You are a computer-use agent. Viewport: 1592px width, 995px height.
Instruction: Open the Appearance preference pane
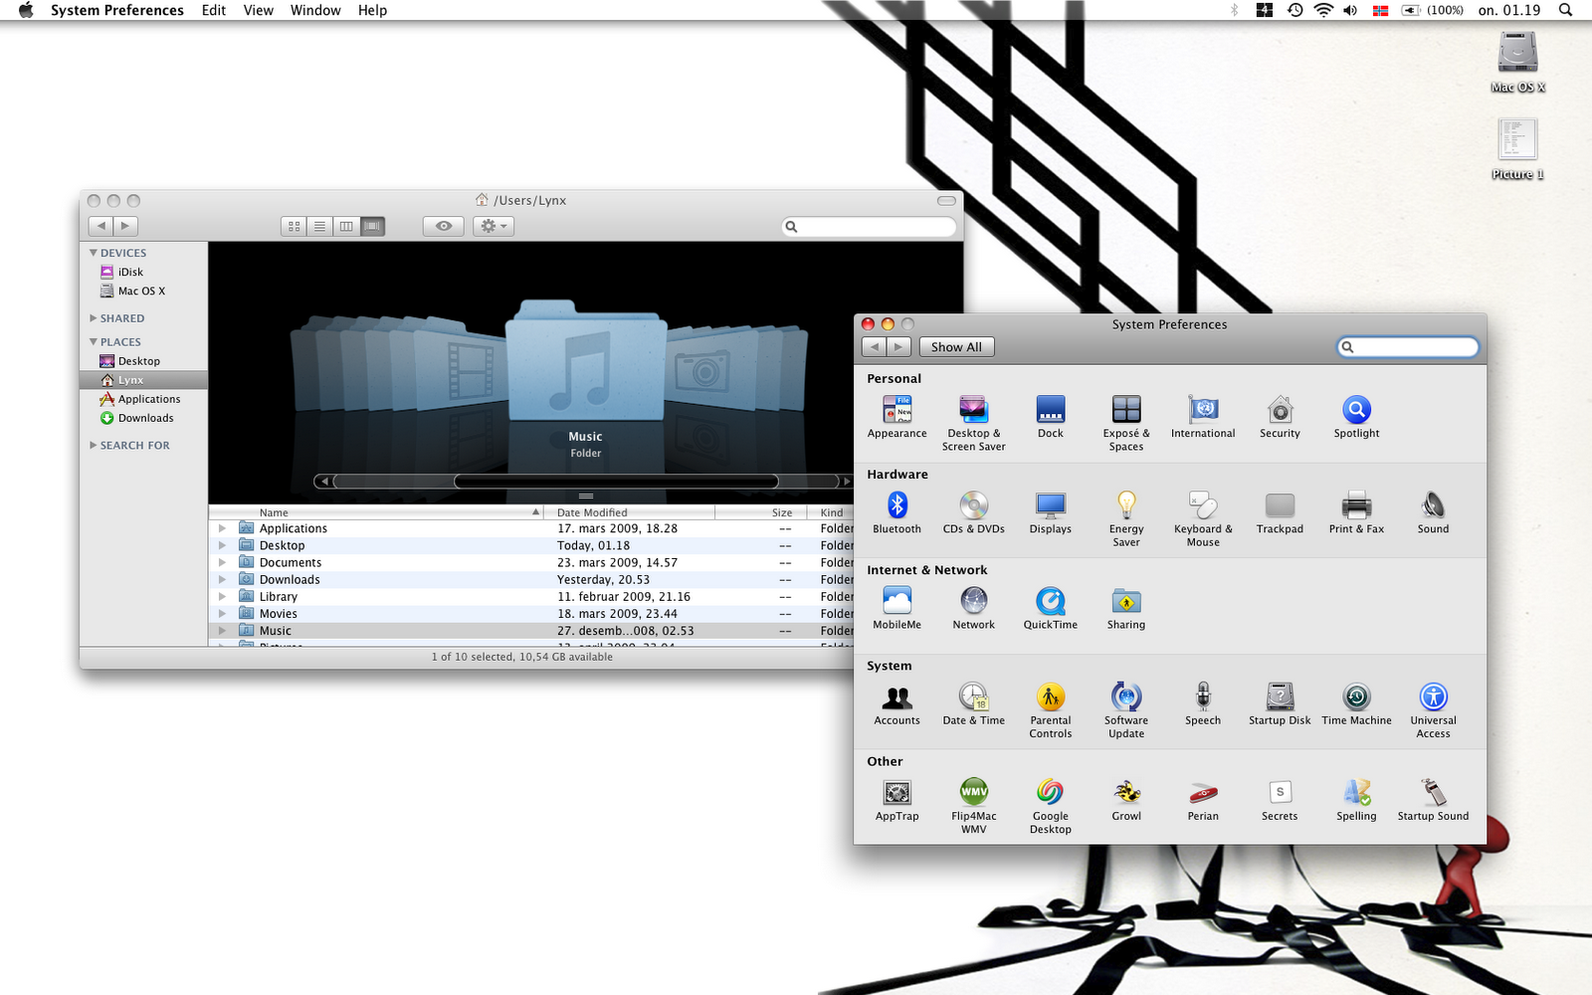896,416
